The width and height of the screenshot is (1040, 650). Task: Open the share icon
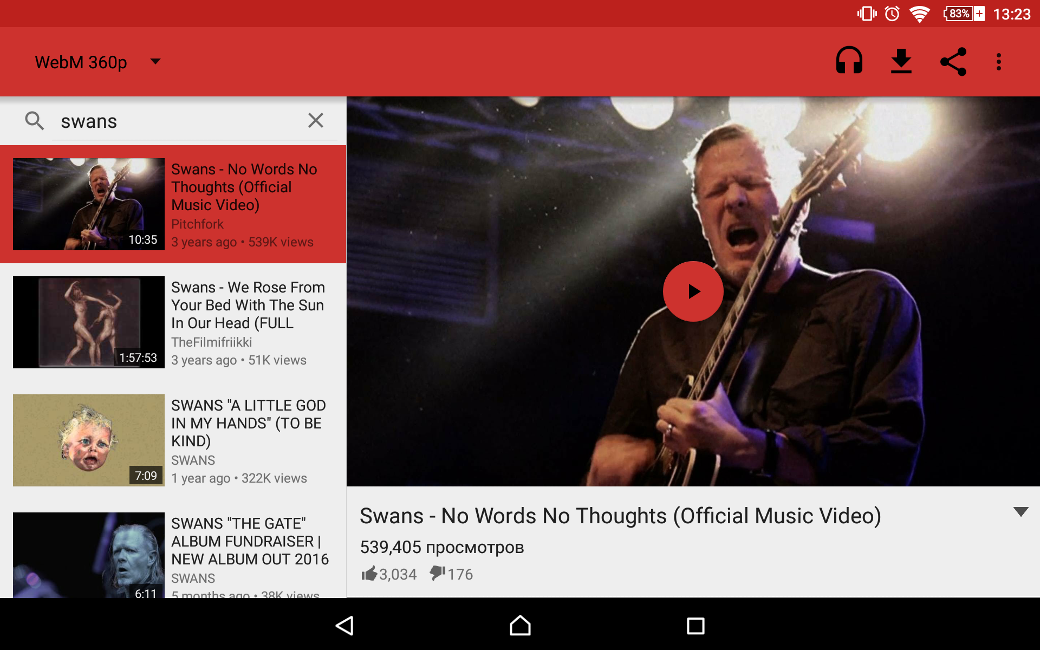(953, 61)
